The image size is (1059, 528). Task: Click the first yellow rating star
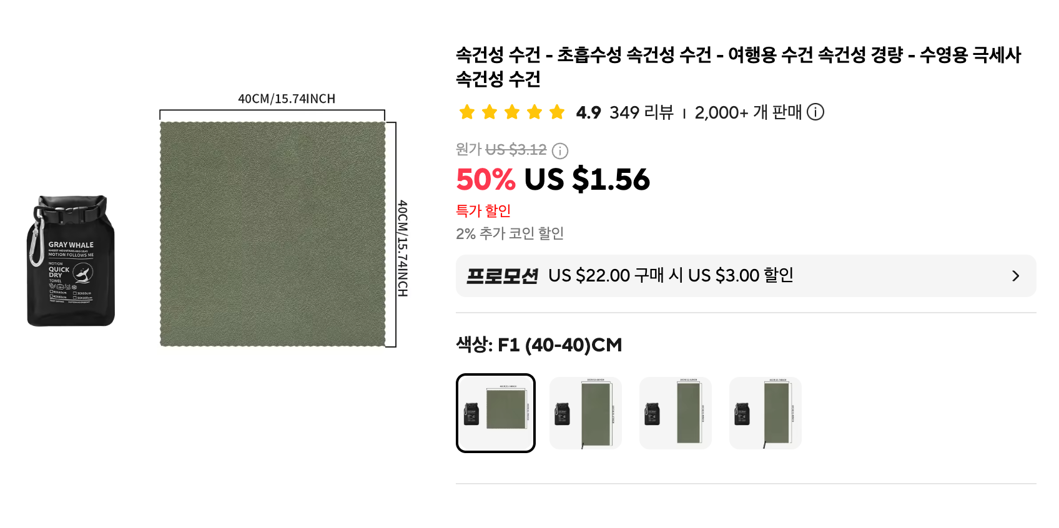pos(467,112)
